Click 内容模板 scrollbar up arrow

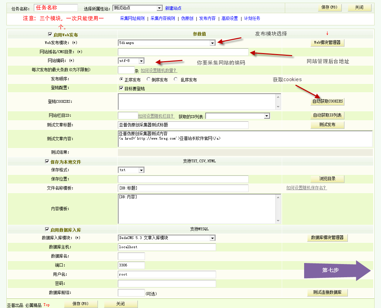click(278, 197)
